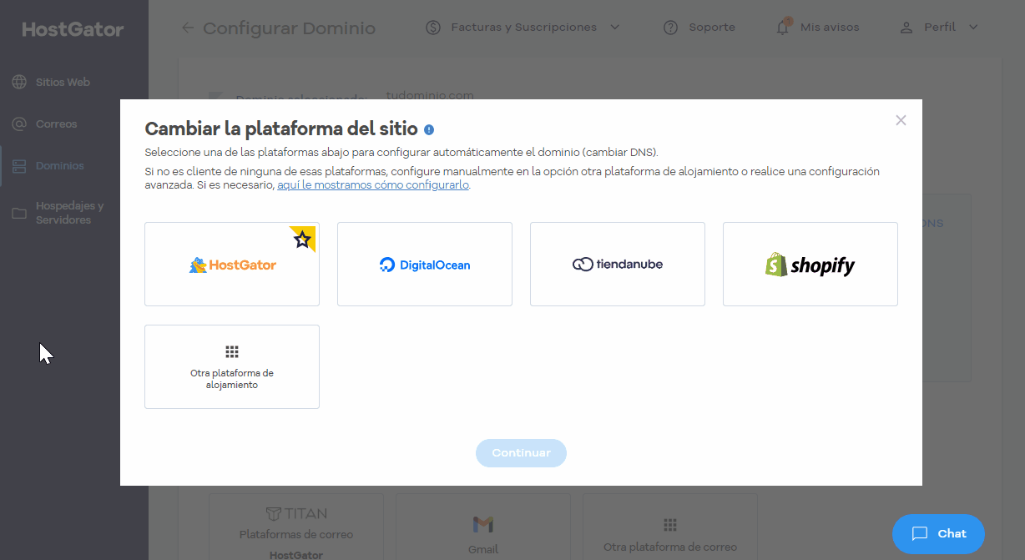Click the Tiendanube cloud logo
Viewport: 1025px width, 560px height.
[x=582, y=265]
